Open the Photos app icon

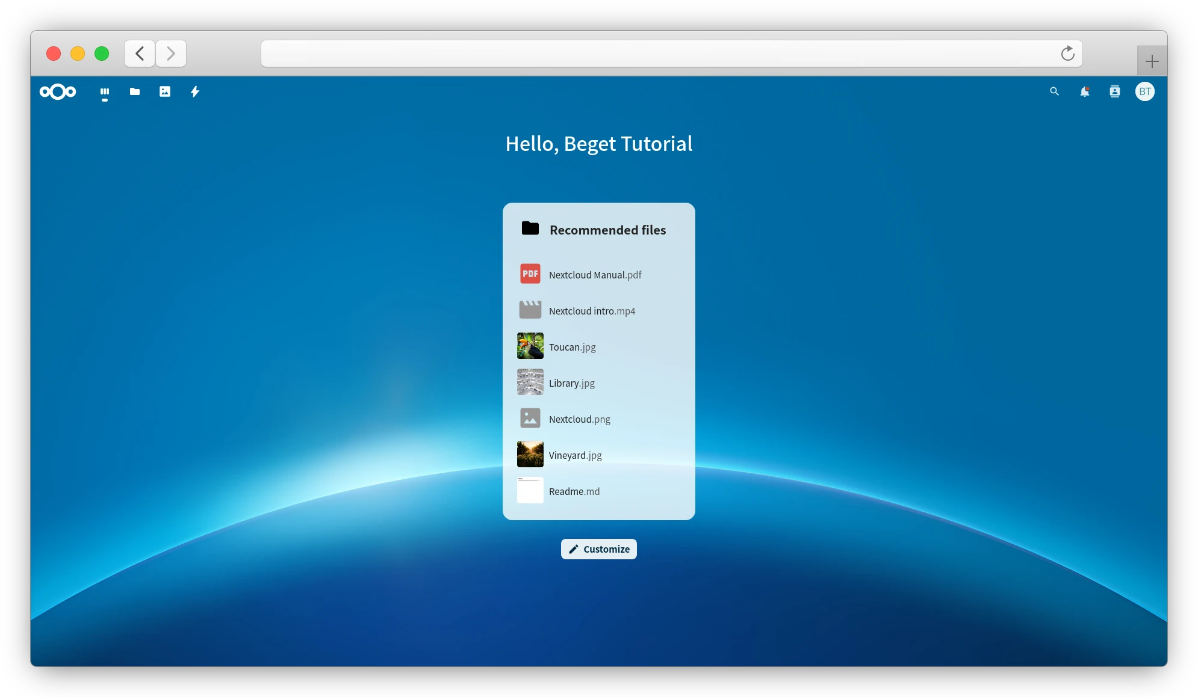coord(165,92)
